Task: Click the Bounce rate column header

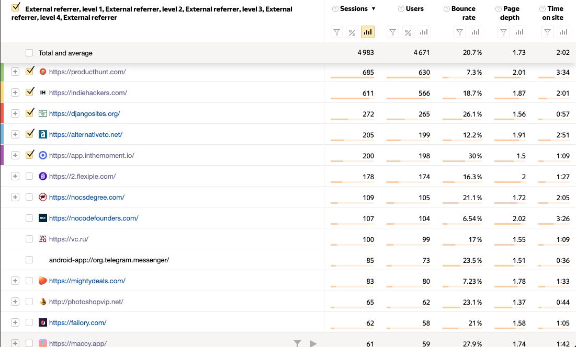Action: [x=464, y=13]
